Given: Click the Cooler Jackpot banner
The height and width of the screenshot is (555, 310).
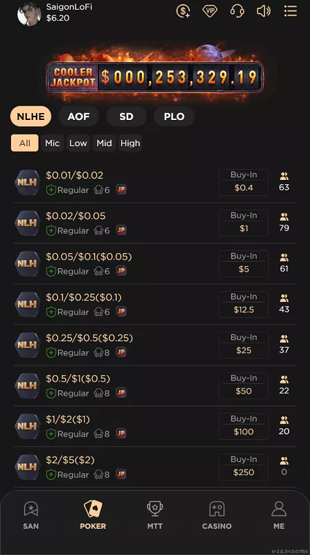Looking at the screenshot, I should [x=155, y=77].
